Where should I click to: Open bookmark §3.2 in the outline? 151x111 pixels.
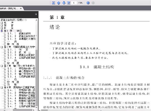pyautogui.click(x=21, y=71)
